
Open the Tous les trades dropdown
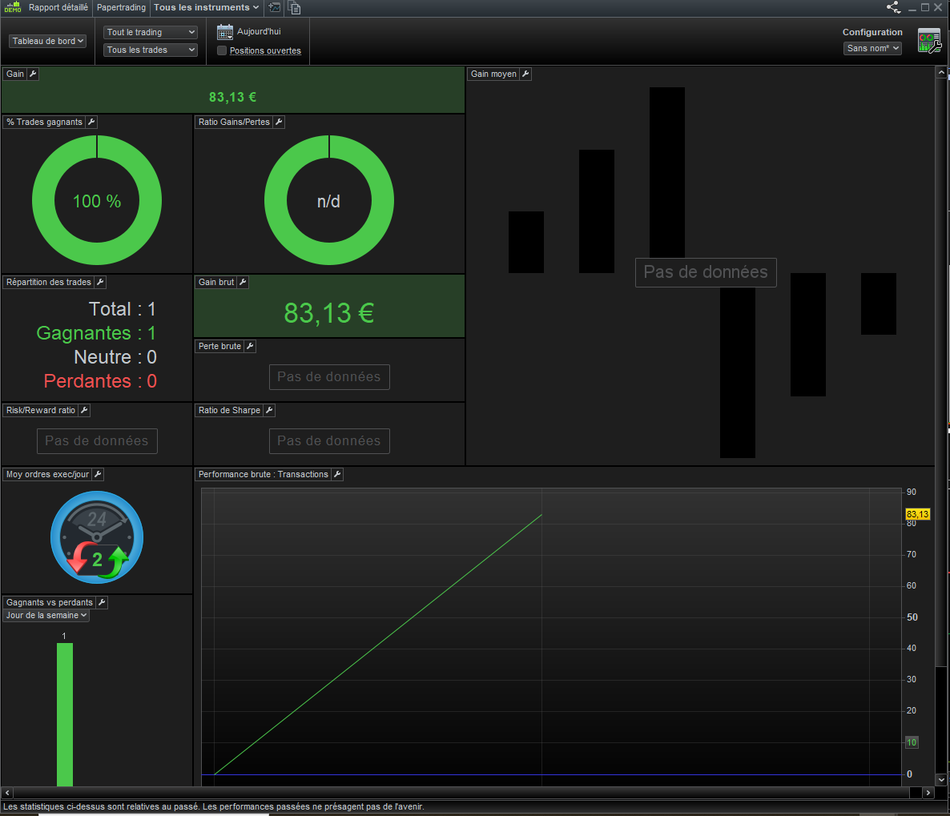[x=151, y=50]
